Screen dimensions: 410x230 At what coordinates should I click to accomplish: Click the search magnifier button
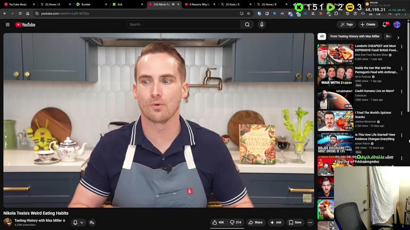(x=247, y=25)
